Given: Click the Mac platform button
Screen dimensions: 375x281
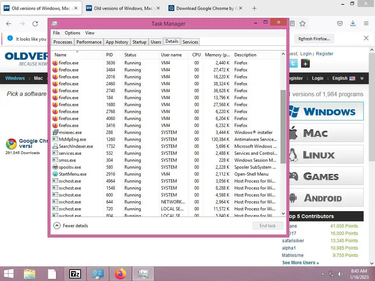Looking at the screenshot, I should click(326, 133).
